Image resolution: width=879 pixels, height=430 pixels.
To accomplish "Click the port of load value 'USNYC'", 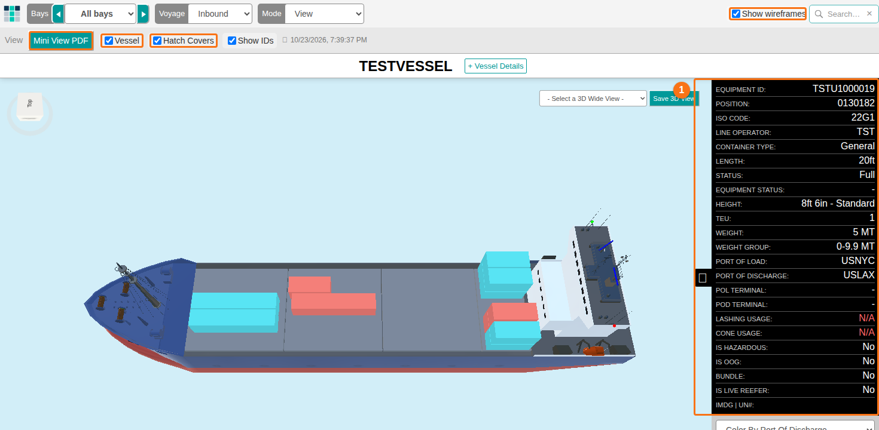I will pos(858,261).
